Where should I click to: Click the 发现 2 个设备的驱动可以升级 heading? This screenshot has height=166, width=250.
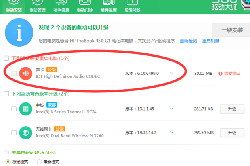point(73,27)
